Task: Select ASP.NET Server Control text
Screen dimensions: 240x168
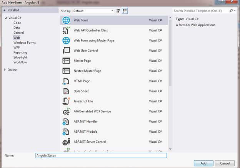Action: point(90,142)
